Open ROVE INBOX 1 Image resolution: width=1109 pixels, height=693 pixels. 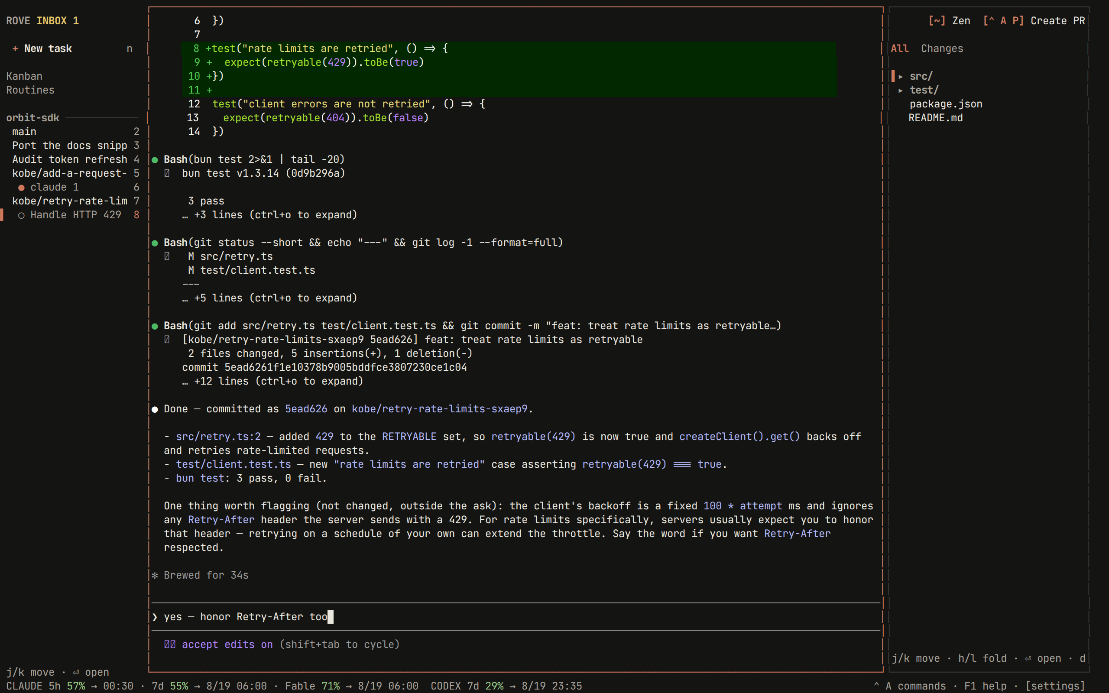click(x=42, y=21)
